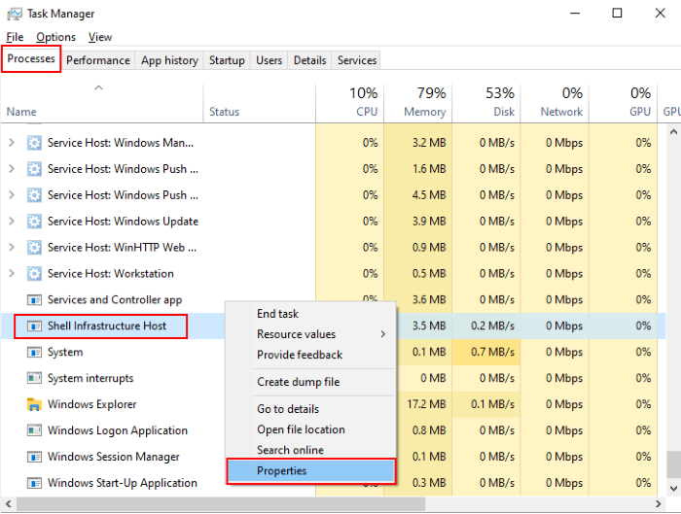Viewport: 681px width, 514px height.
Task: Click the Task Manager title bar icon
Action: coord(14,14)
